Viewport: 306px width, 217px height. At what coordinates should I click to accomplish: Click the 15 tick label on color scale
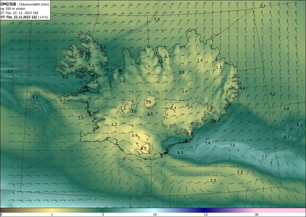tap(206, 215)
